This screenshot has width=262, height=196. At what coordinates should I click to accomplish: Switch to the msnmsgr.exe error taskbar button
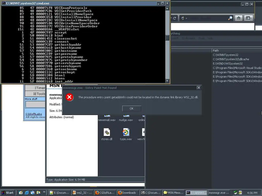(219, 193)
